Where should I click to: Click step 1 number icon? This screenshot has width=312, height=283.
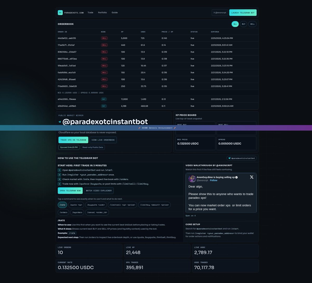(x=59, y=170)
